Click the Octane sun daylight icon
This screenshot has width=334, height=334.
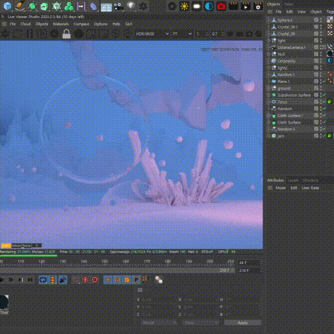tap(184, 7)
